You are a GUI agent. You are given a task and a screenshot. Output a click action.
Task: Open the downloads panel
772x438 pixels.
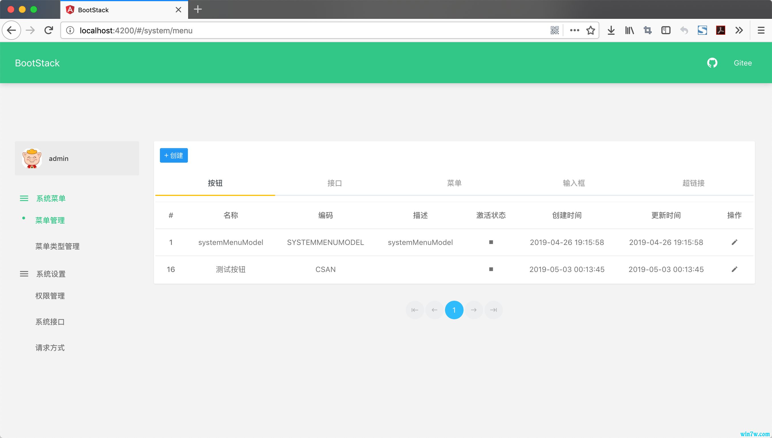tap(611, 30)
